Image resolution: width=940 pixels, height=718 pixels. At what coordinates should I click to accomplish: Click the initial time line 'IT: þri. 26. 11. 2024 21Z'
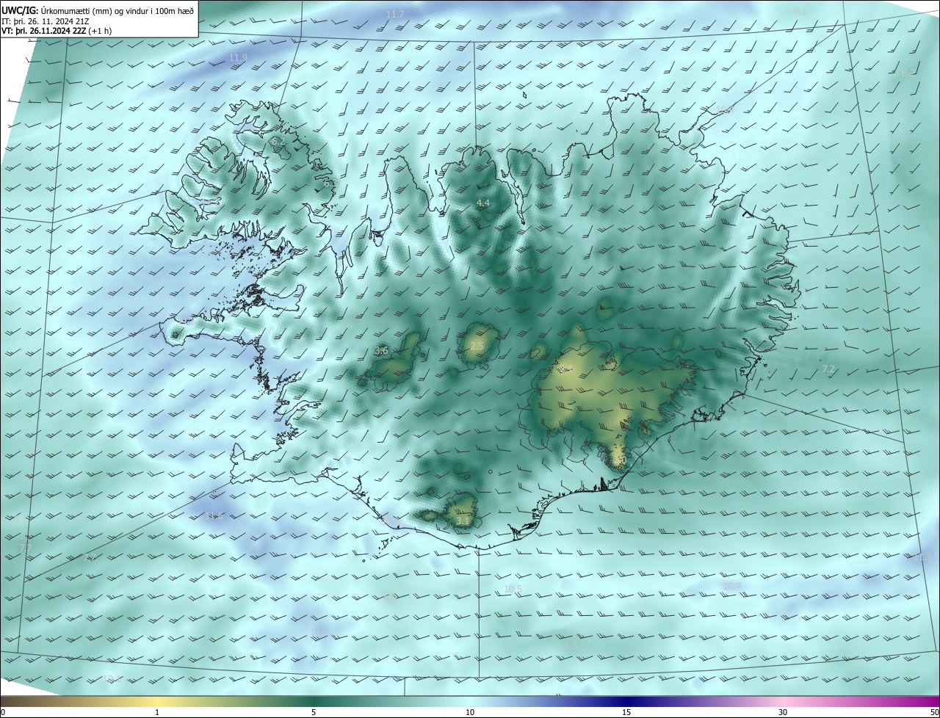(x=46, y=21)
